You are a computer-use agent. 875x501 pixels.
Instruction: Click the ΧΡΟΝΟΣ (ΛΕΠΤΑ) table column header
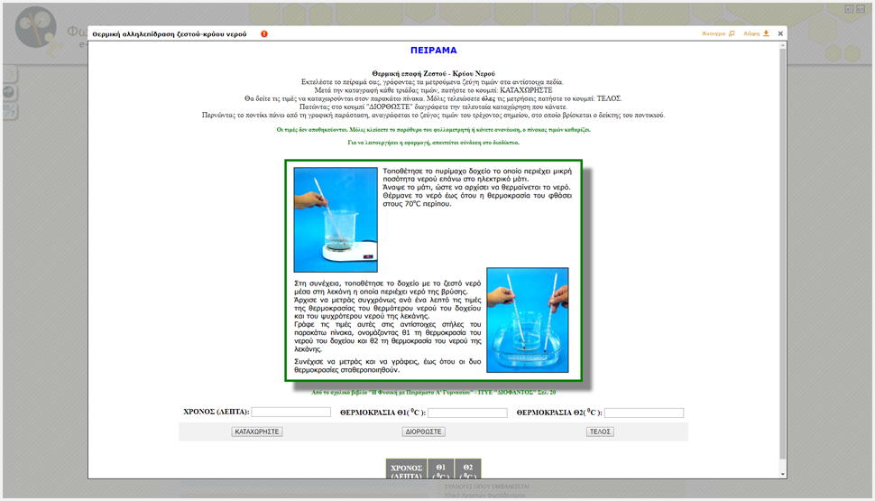[406, 469]
